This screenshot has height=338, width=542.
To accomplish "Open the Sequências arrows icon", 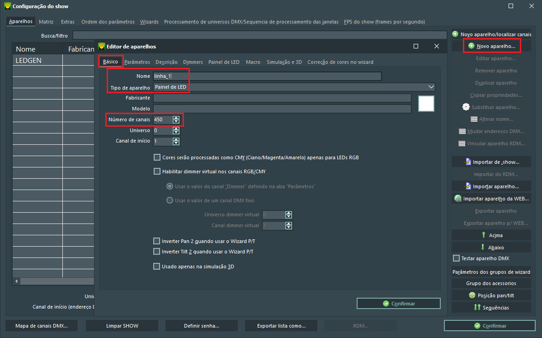I will coord(477,308).
